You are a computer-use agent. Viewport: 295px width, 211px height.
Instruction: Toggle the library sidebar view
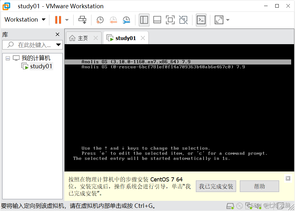(x=144, y=20)
